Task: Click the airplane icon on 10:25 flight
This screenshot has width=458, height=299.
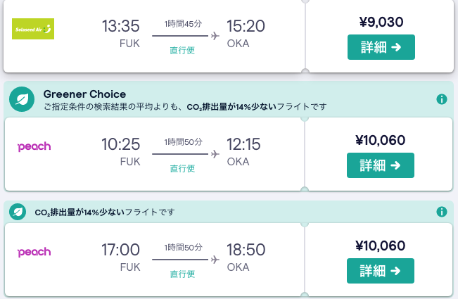Action: click(215, 154)
